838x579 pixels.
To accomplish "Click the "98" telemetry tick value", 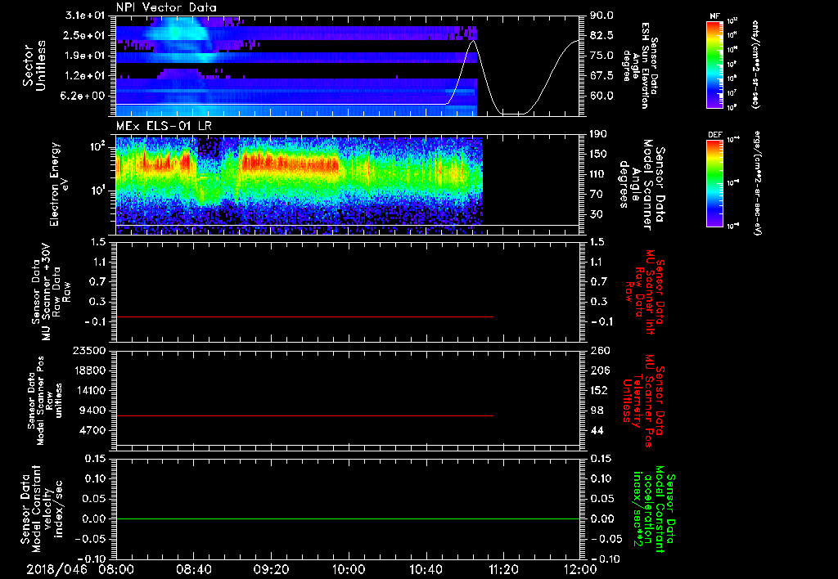I will point(597,411).
